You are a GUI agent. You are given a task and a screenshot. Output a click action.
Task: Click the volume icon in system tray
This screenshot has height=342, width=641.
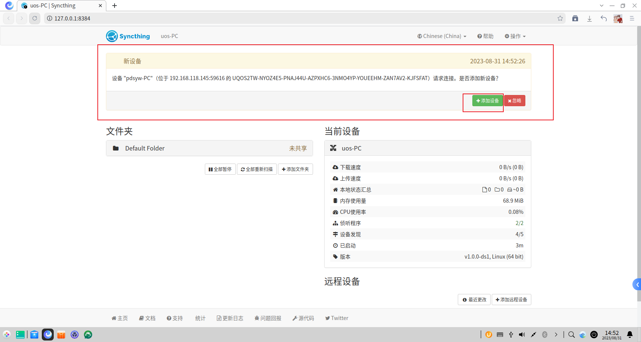[522, 335]
